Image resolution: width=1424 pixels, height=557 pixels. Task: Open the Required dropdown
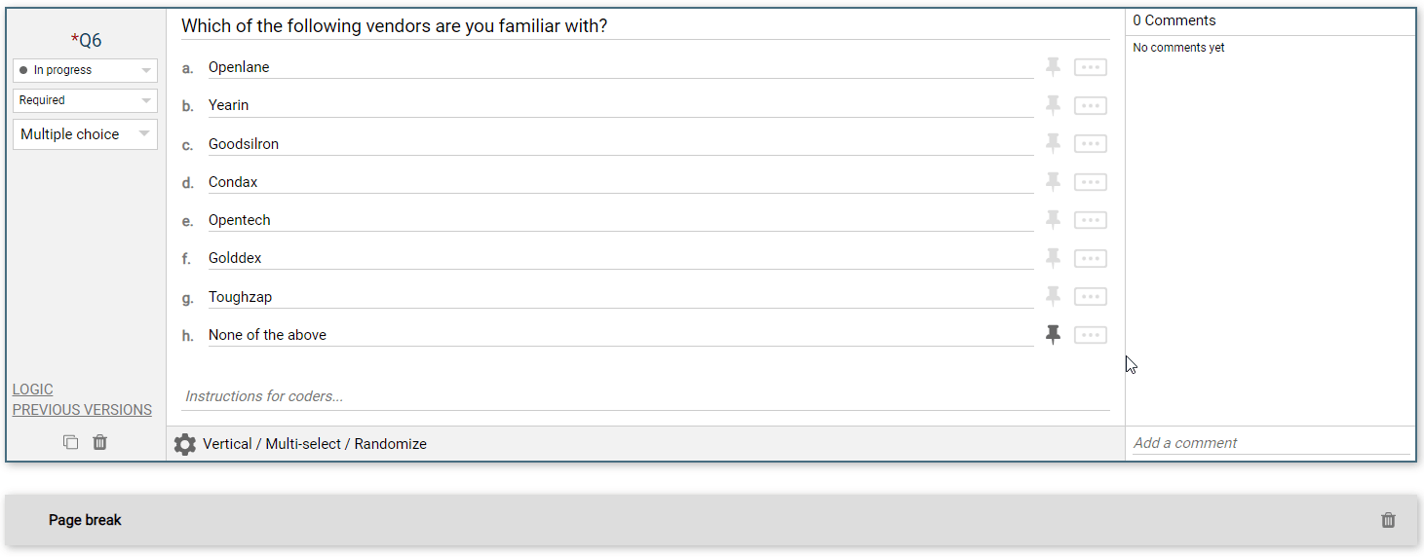[85, 100]
